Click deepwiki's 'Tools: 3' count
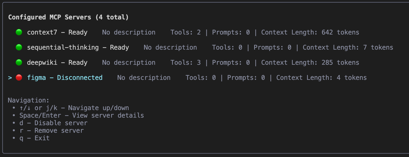 click(x=186, y=63)
